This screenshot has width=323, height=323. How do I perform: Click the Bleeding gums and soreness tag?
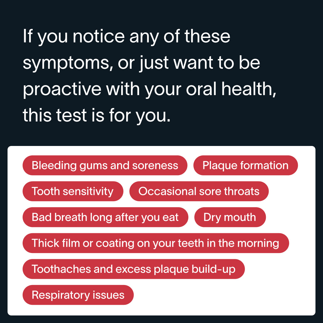(x=105, y=165)
